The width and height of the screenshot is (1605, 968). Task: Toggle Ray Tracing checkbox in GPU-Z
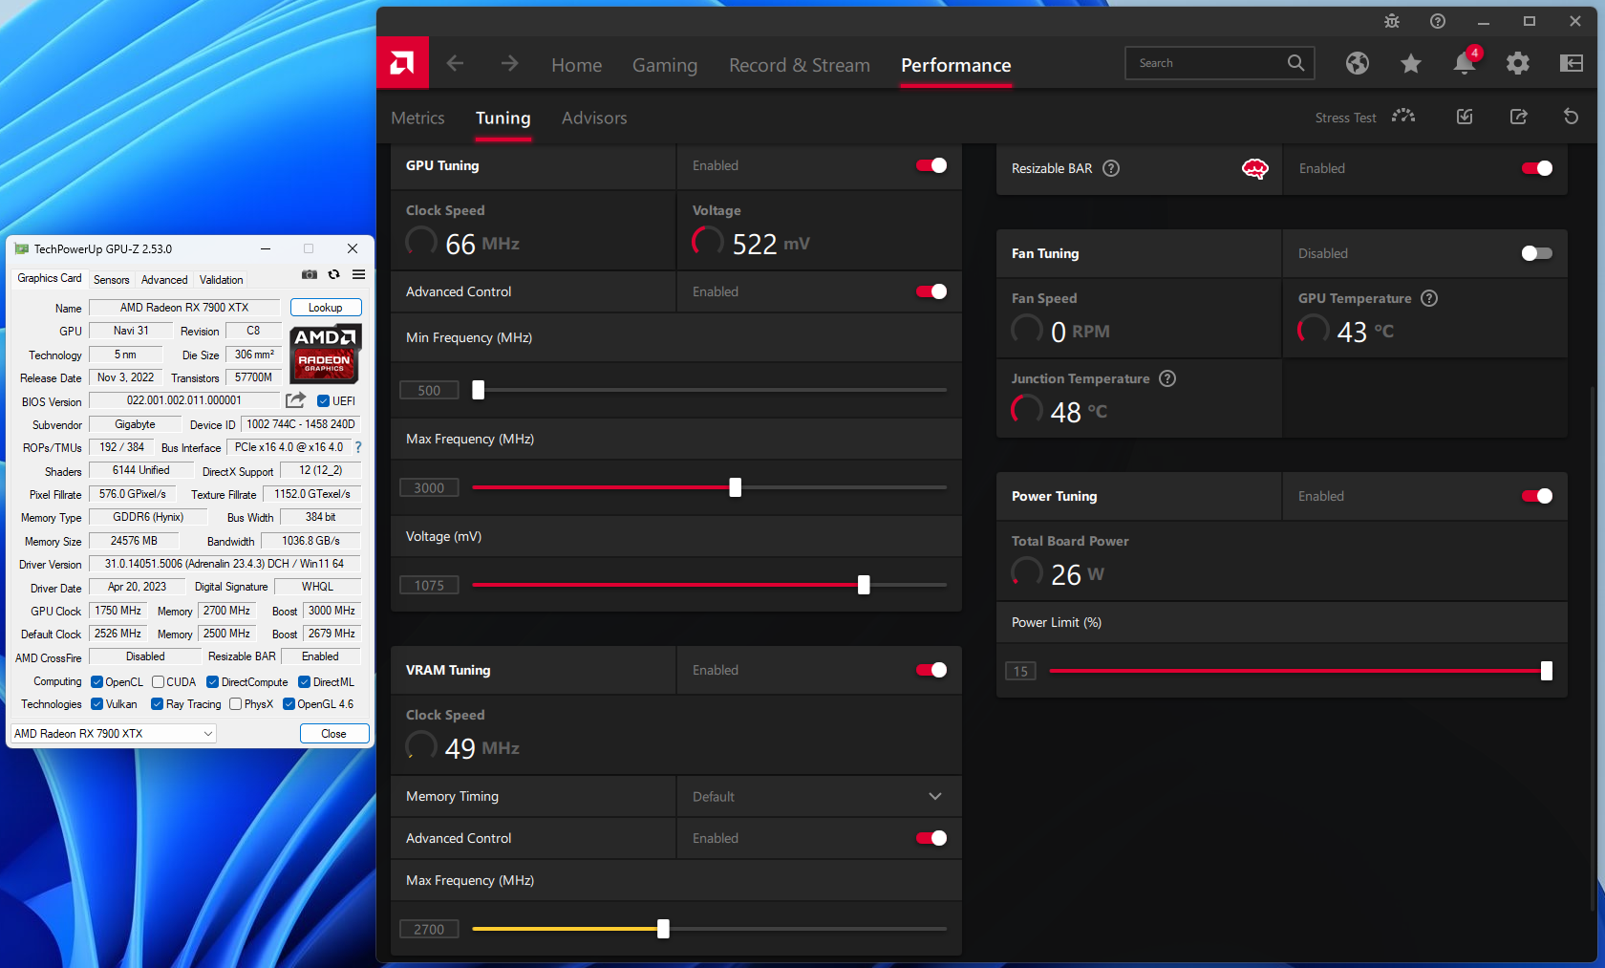coord(157,704)
